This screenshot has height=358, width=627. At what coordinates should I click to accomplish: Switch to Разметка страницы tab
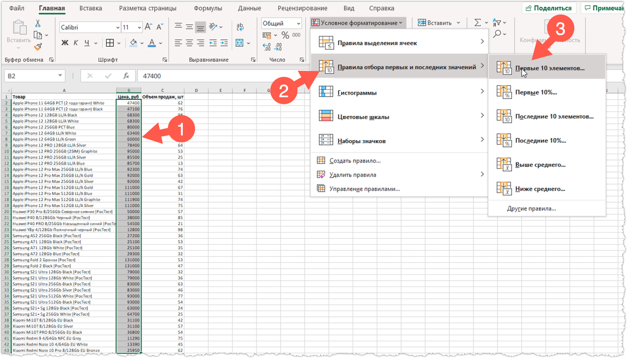pyautogui.click(x=148, y=8)
